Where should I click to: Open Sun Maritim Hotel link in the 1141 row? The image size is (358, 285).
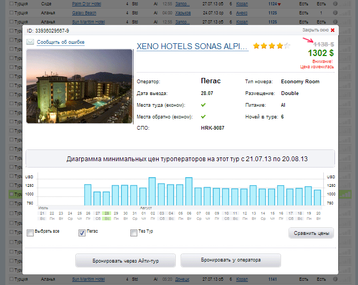[x=88, y=279]
